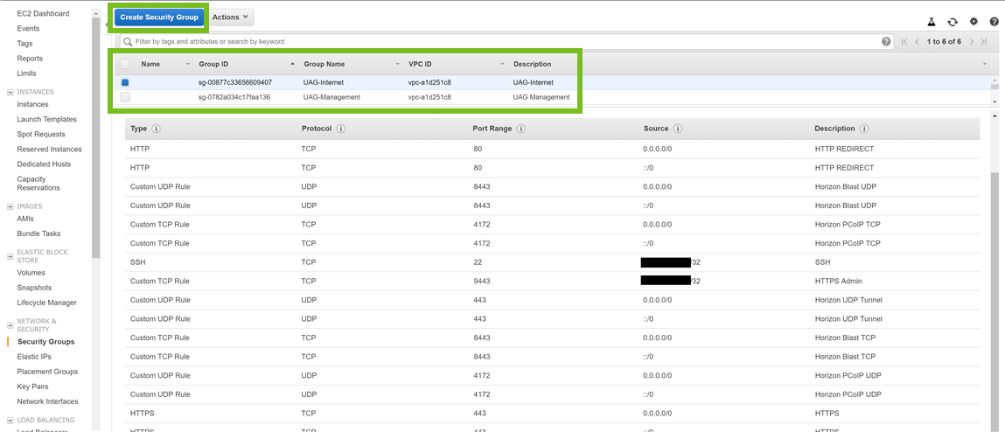Open EC2 Dashboard in the sidebar
This screenshot has height=432, width=1005.
(x=43, y=13)
